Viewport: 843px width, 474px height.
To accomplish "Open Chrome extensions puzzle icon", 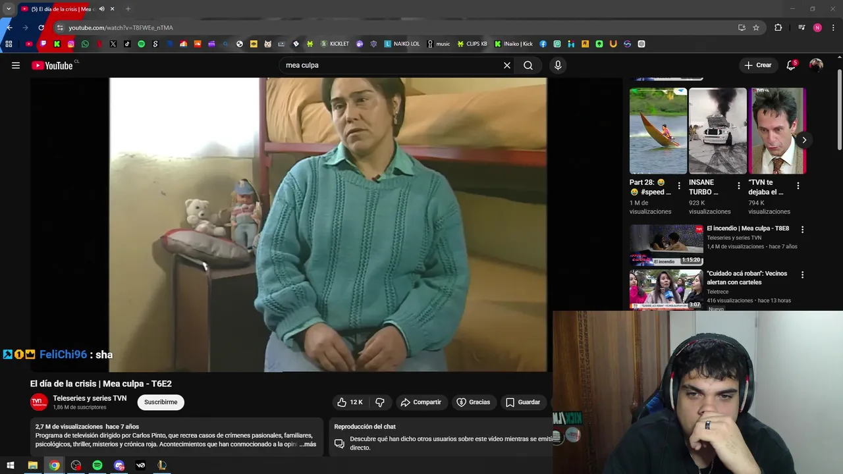I will 778,28.
